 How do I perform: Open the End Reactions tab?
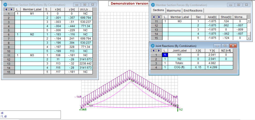193,10
